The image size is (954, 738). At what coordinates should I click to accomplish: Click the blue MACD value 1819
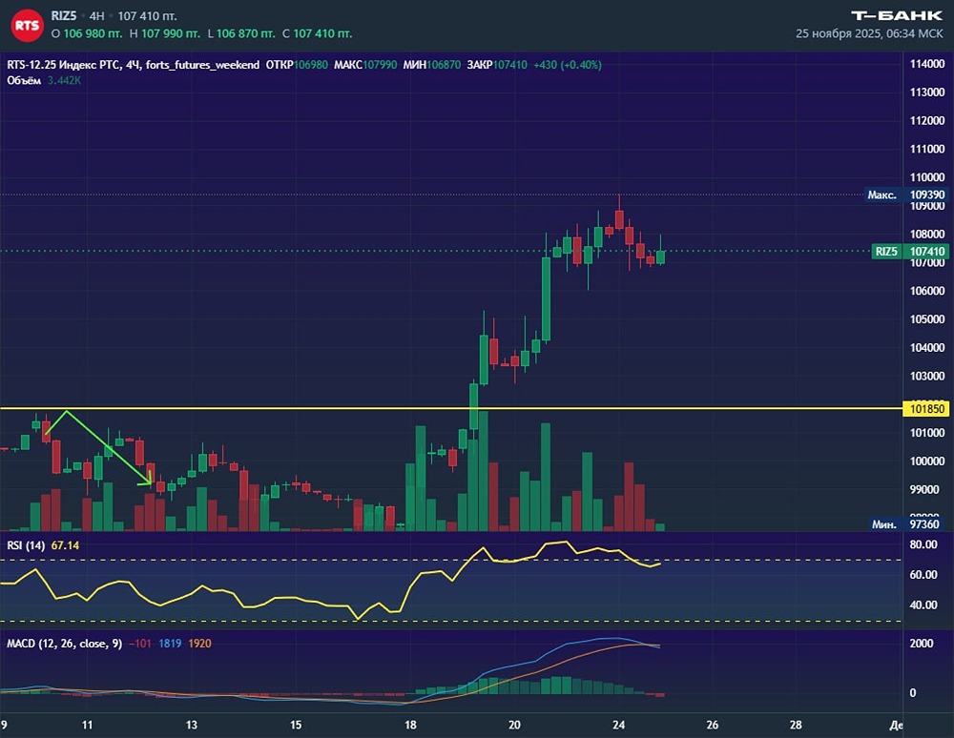[x=170, y=644]
